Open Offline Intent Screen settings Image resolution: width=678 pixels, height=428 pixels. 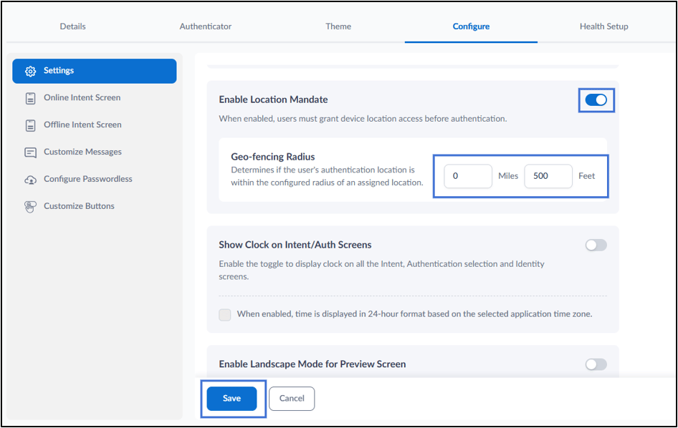(x=95, y=125)
